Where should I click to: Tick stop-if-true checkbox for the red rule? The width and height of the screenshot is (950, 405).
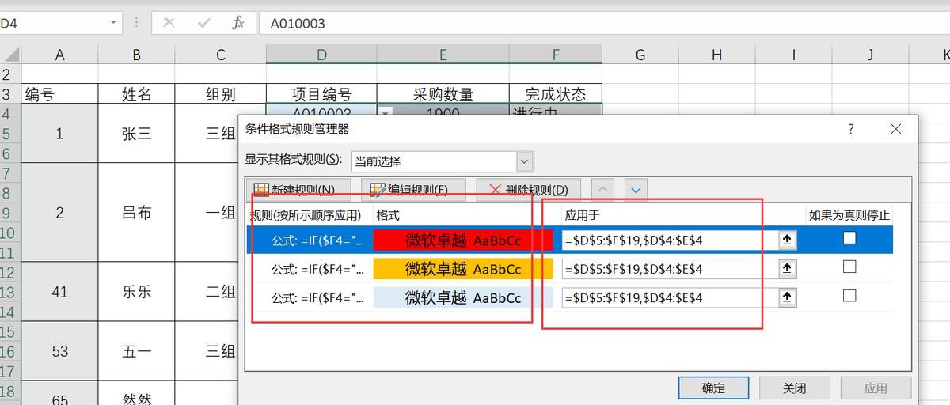(849, 238)
